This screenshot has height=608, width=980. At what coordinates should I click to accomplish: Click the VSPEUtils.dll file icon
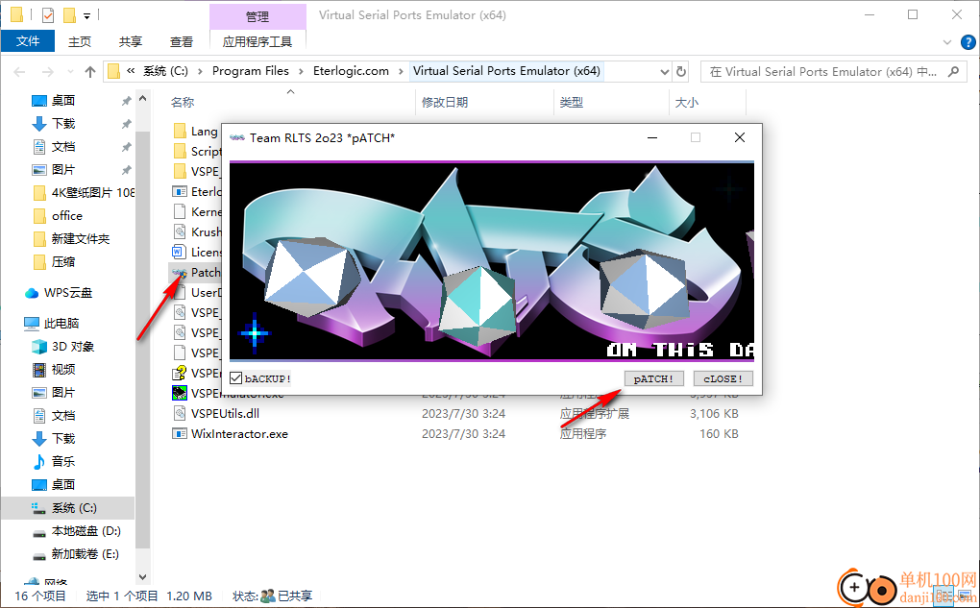pos(180,413)
